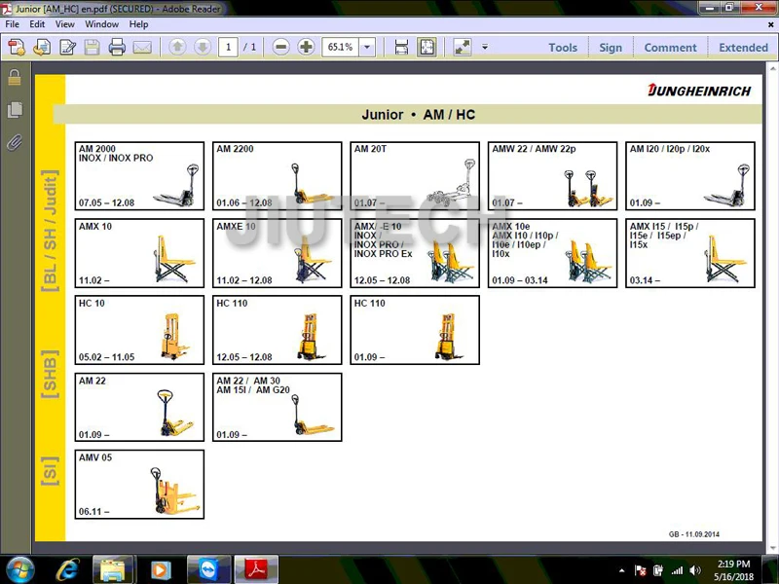Image resolution: width=779 pixels, height=584 pixels.
Task: Open the AMX 10e / I10 box
Action: [552, 253]
